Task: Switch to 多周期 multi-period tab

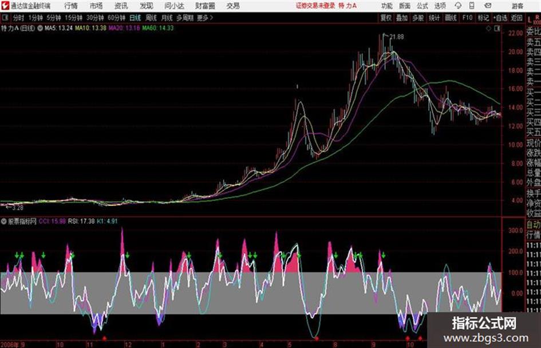Action: point(185,18)
